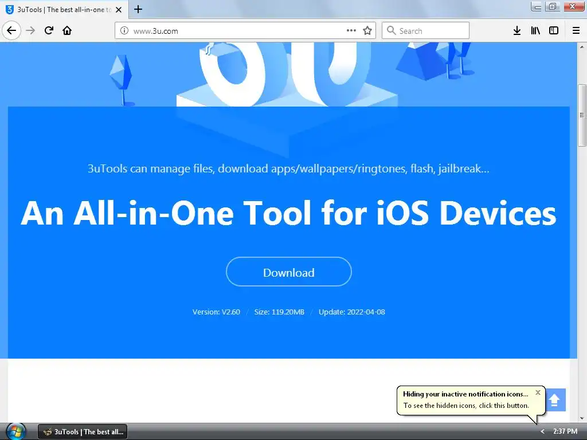Click the page scrollbar up arrow

point(582,47)
